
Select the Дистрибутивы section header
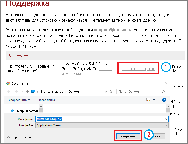point(19,55)
